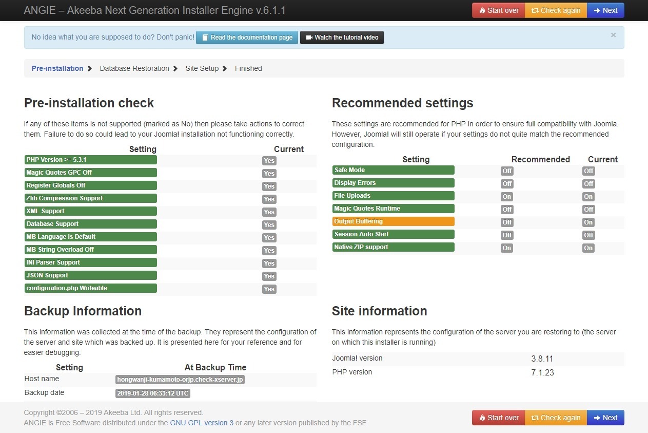Click the Magic Quotes Runtime label
Screen dimensions: 648x433
pyautogui.click(x=394, y=209)
